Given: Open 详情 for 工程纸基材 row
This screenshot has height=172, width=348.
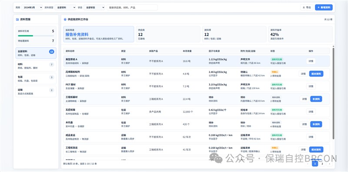Looking at the screenshot, I should tap(304, 99).
